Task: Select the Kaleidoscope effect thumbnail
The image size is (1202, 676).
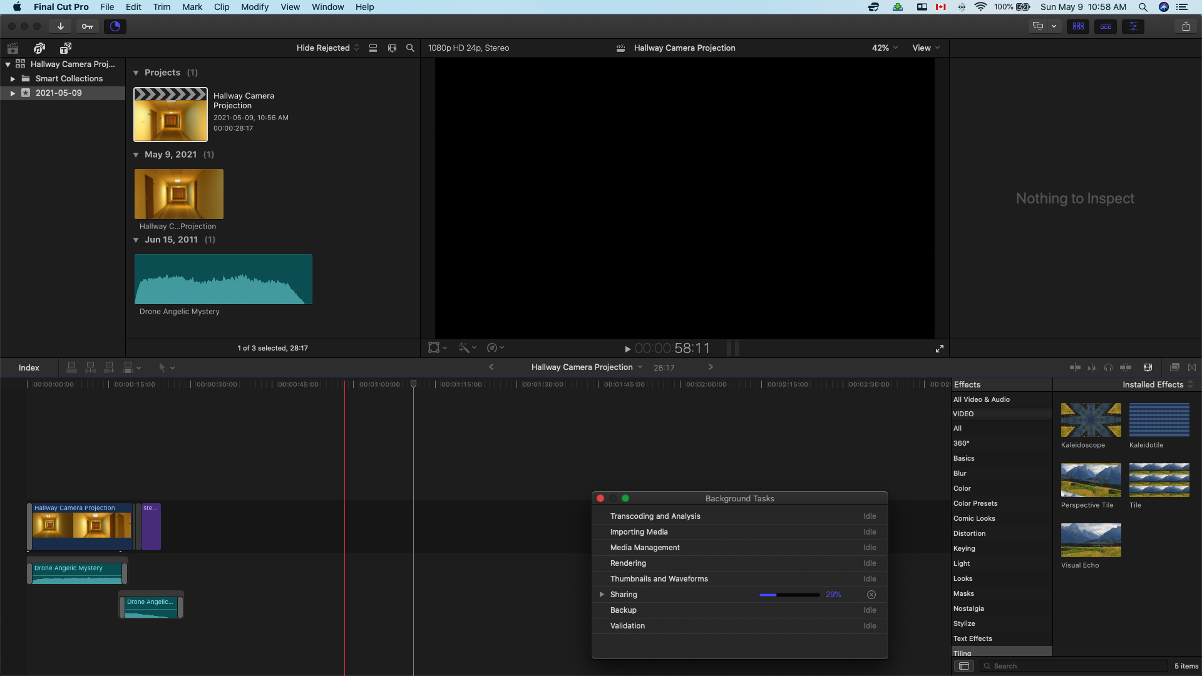Action: pos(1091,420)
